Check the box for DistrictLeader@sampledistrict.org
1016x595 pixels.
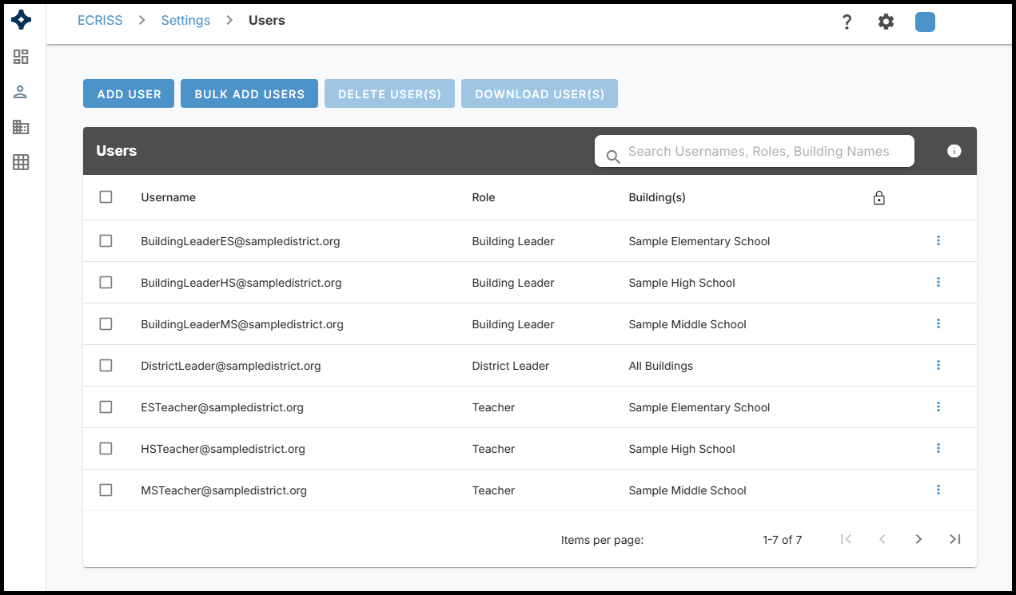point(106,366)
